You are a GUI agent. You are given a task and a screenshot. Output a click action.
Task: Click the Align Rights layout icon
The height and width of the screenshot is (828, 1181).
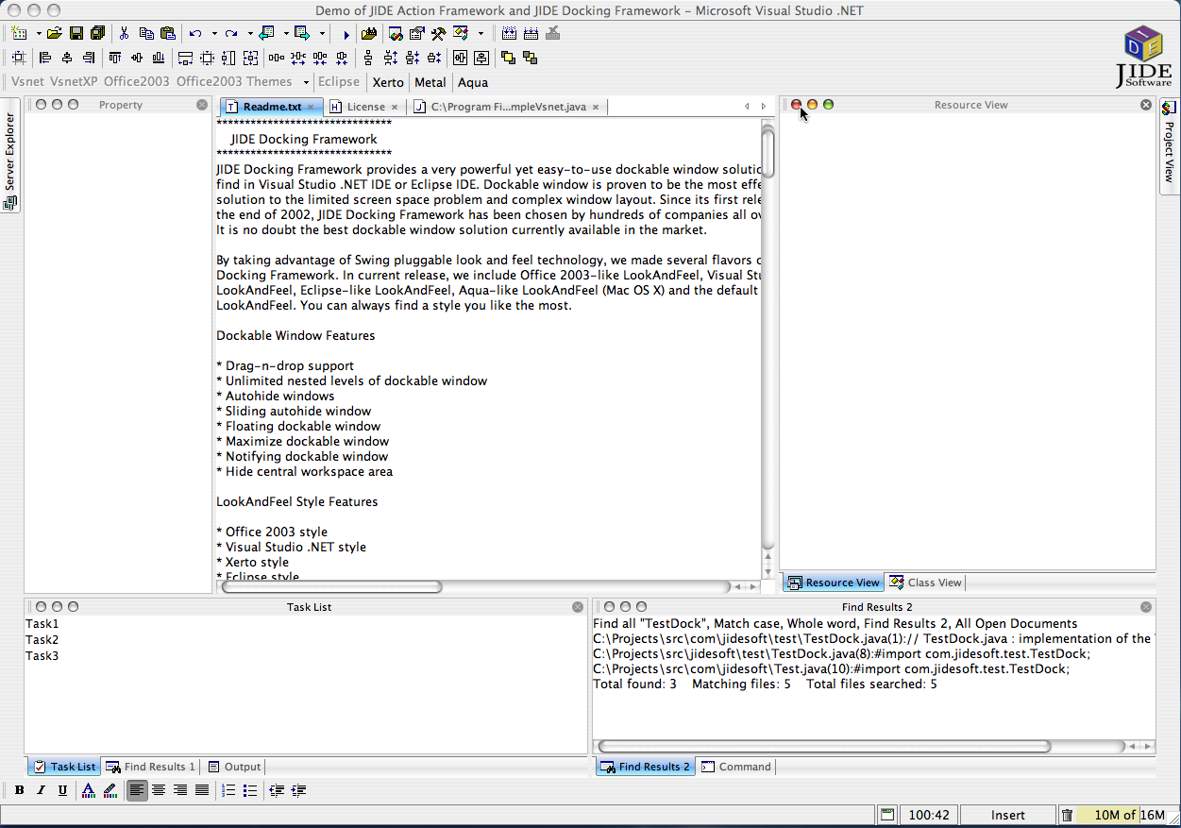point(89,58)
